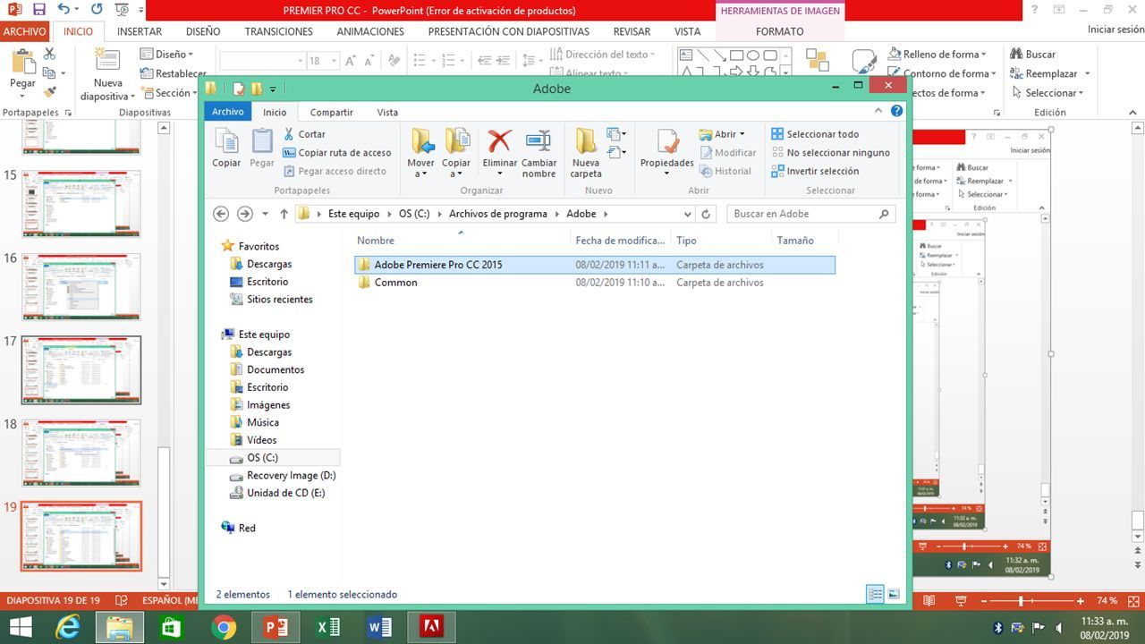Image resolution: width=1145 pixels, height=644 pixels.
Task: Click the Buscar en Adobe search box
Action: click(x=812, y=214)
